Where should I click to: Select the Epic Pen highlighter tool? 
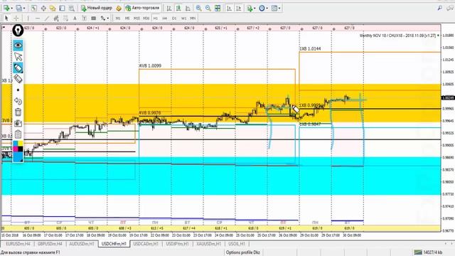click(x=18, y=68)
